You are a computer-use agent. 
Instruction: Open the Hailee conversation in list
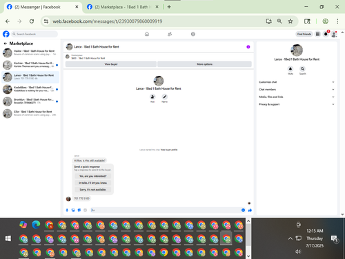click(x=30, y=52)
